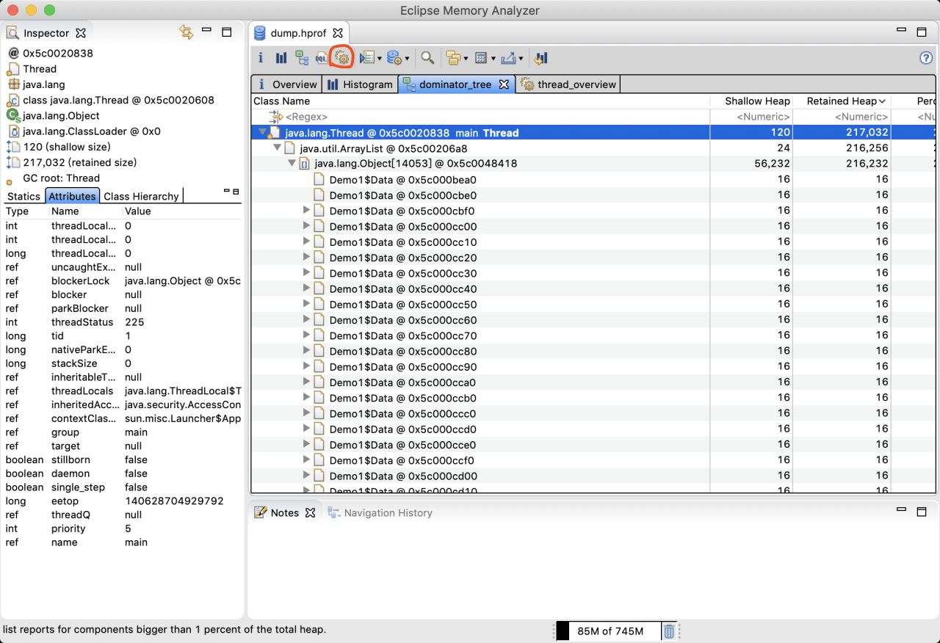The width and height of the screenshot is (940, 643).
Task: Click the group result by icon
Action: 452,58
